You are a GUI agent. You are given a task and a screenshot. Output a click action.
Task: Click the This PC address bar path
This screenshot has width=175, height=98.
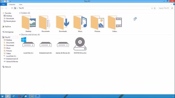pyautogui.click(x=21, y=8)
